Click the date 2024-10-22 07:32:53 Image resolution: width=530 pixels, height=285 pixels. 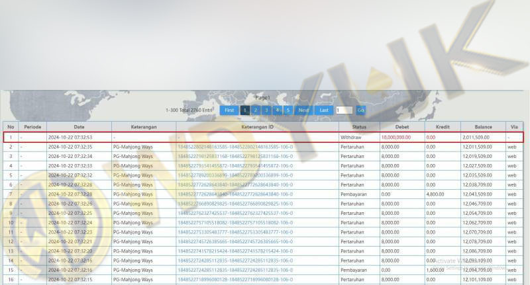pos(70,138)
